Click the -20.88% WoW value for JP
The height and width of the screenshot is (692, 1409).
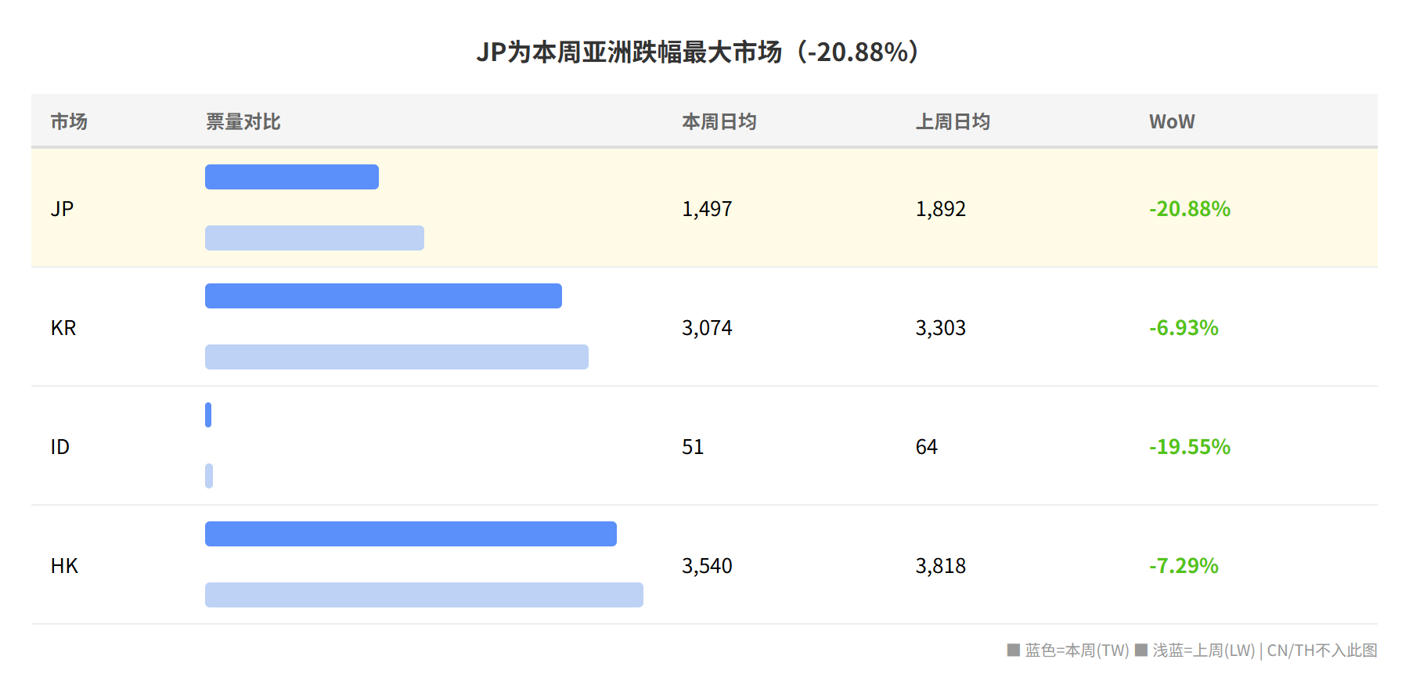point(1190,209)
